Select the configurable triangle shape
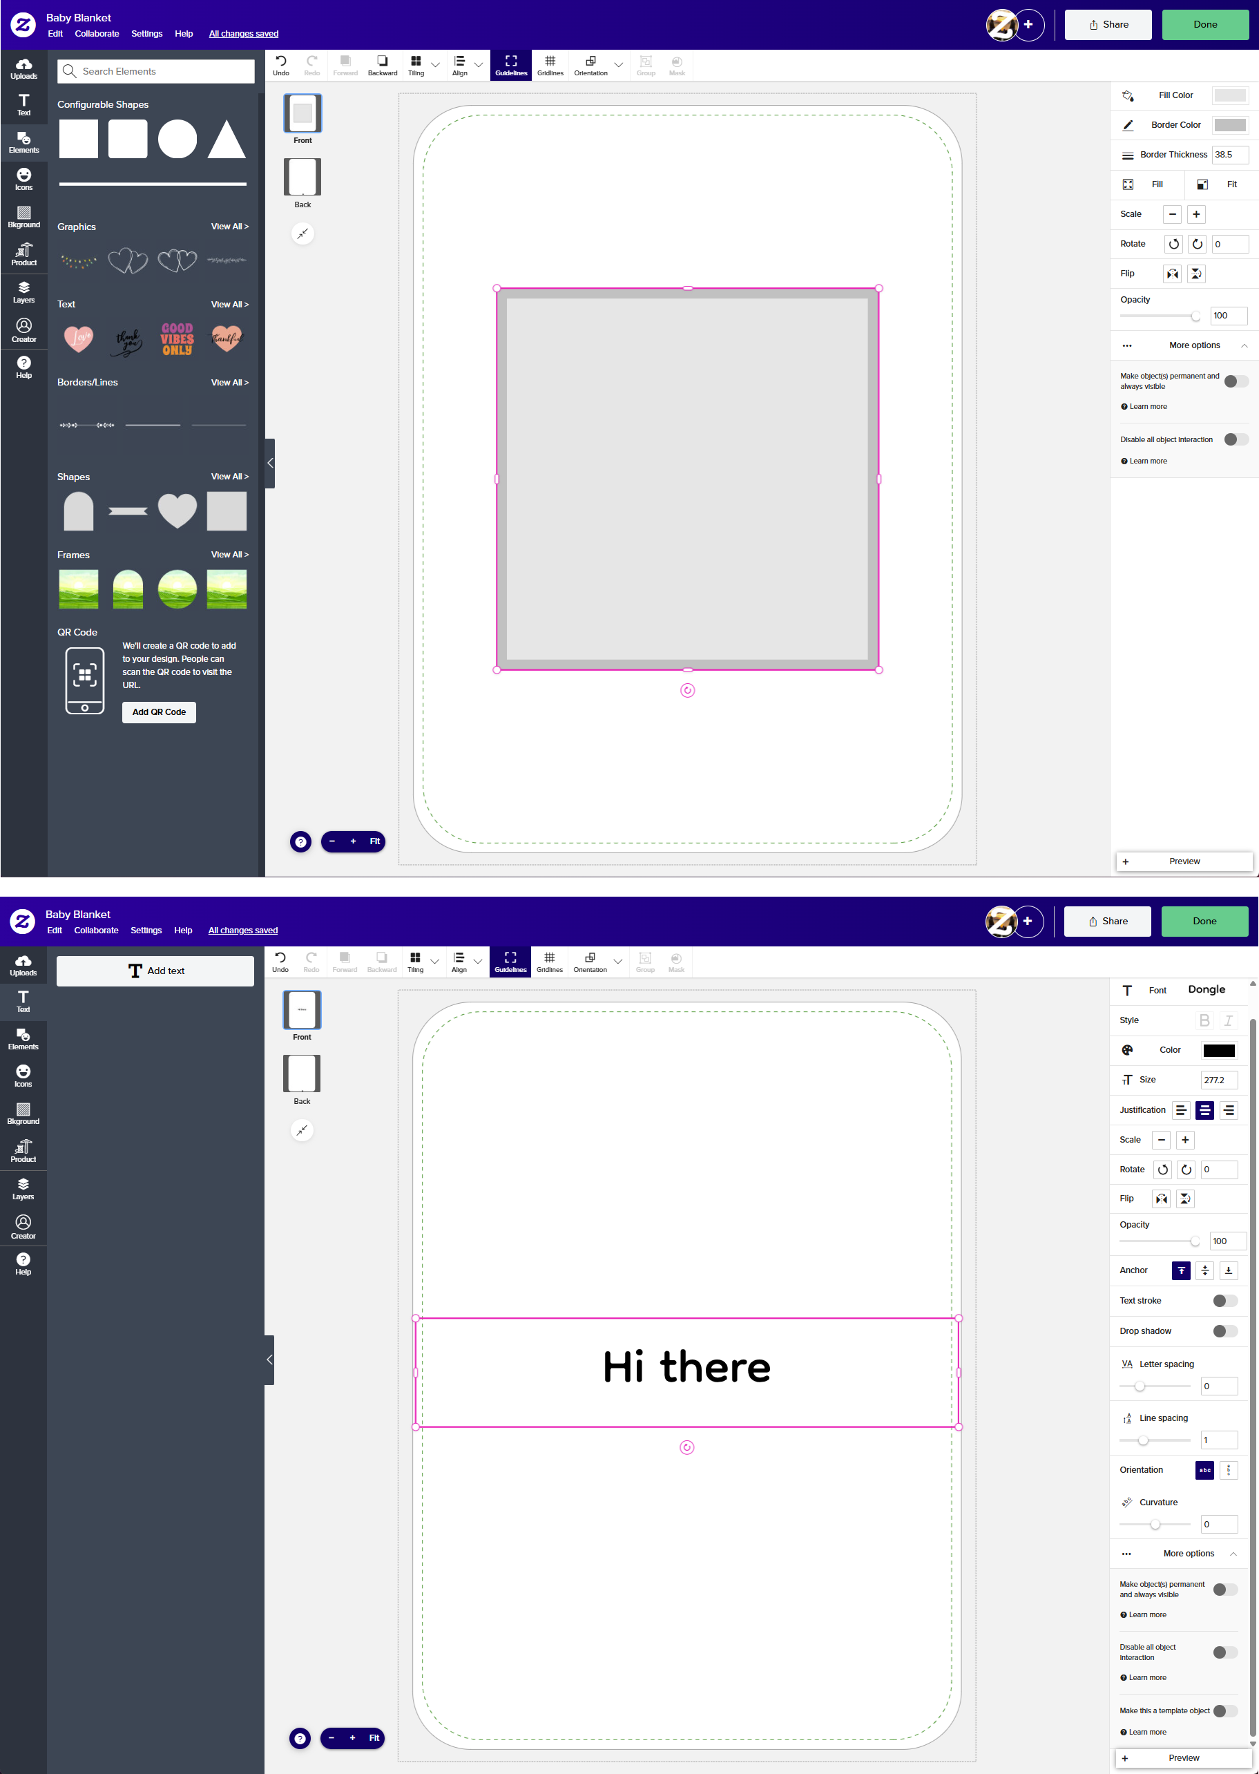1259x1774 pixels. pos(227,139)
